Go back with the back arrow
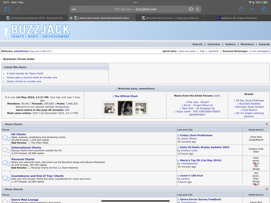The image size is (271, 203). click(18, 9)
